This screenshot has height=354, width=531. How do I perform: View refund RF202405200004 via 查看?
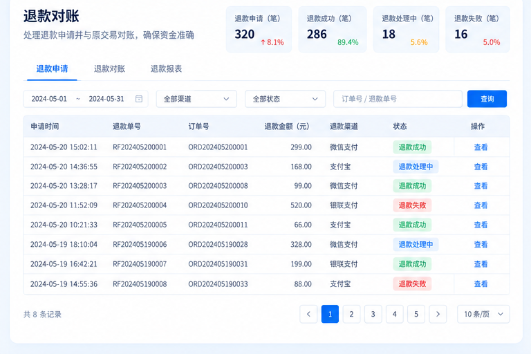point(481,205)
